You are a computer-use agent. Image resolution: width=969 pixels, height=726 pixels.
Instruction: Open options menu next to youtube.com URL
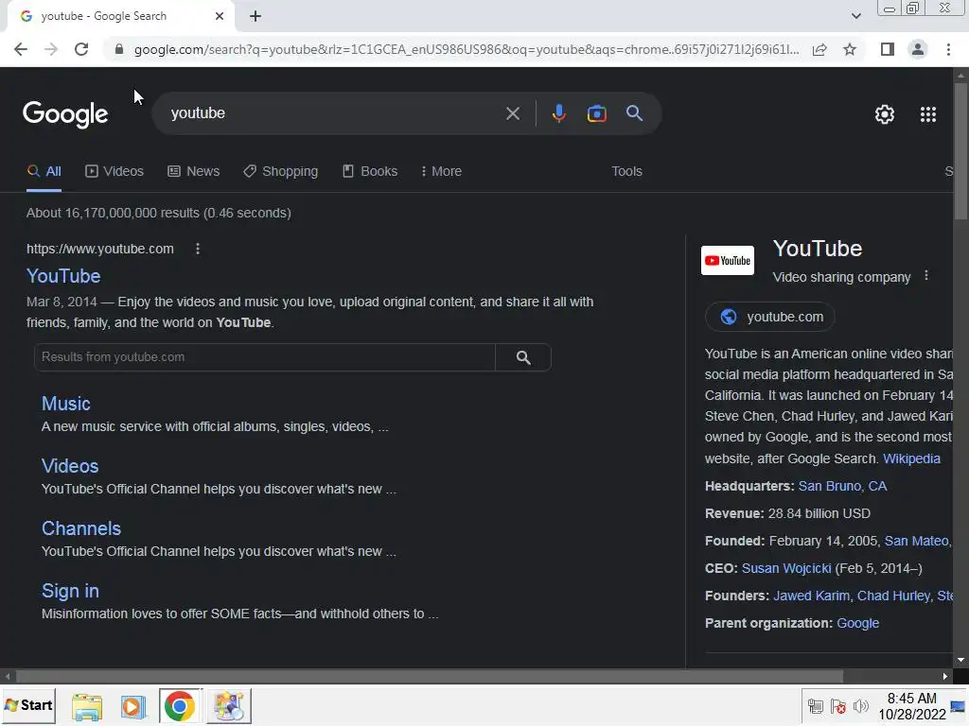coord(197,249)
